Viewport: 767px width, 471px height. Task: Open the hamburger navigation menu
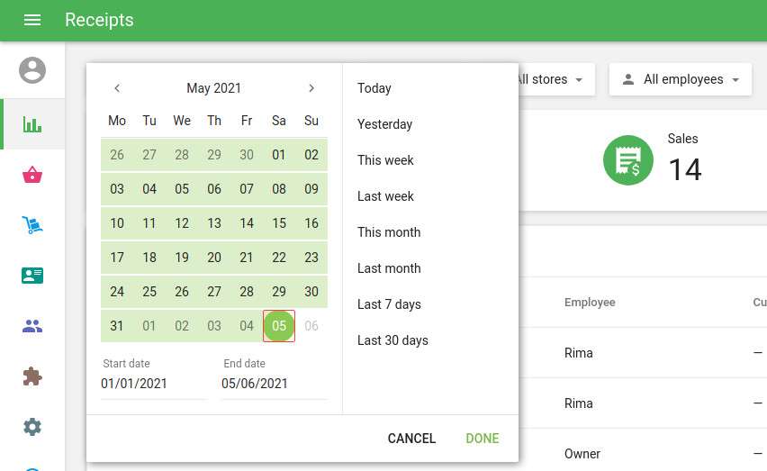(32, 20)
